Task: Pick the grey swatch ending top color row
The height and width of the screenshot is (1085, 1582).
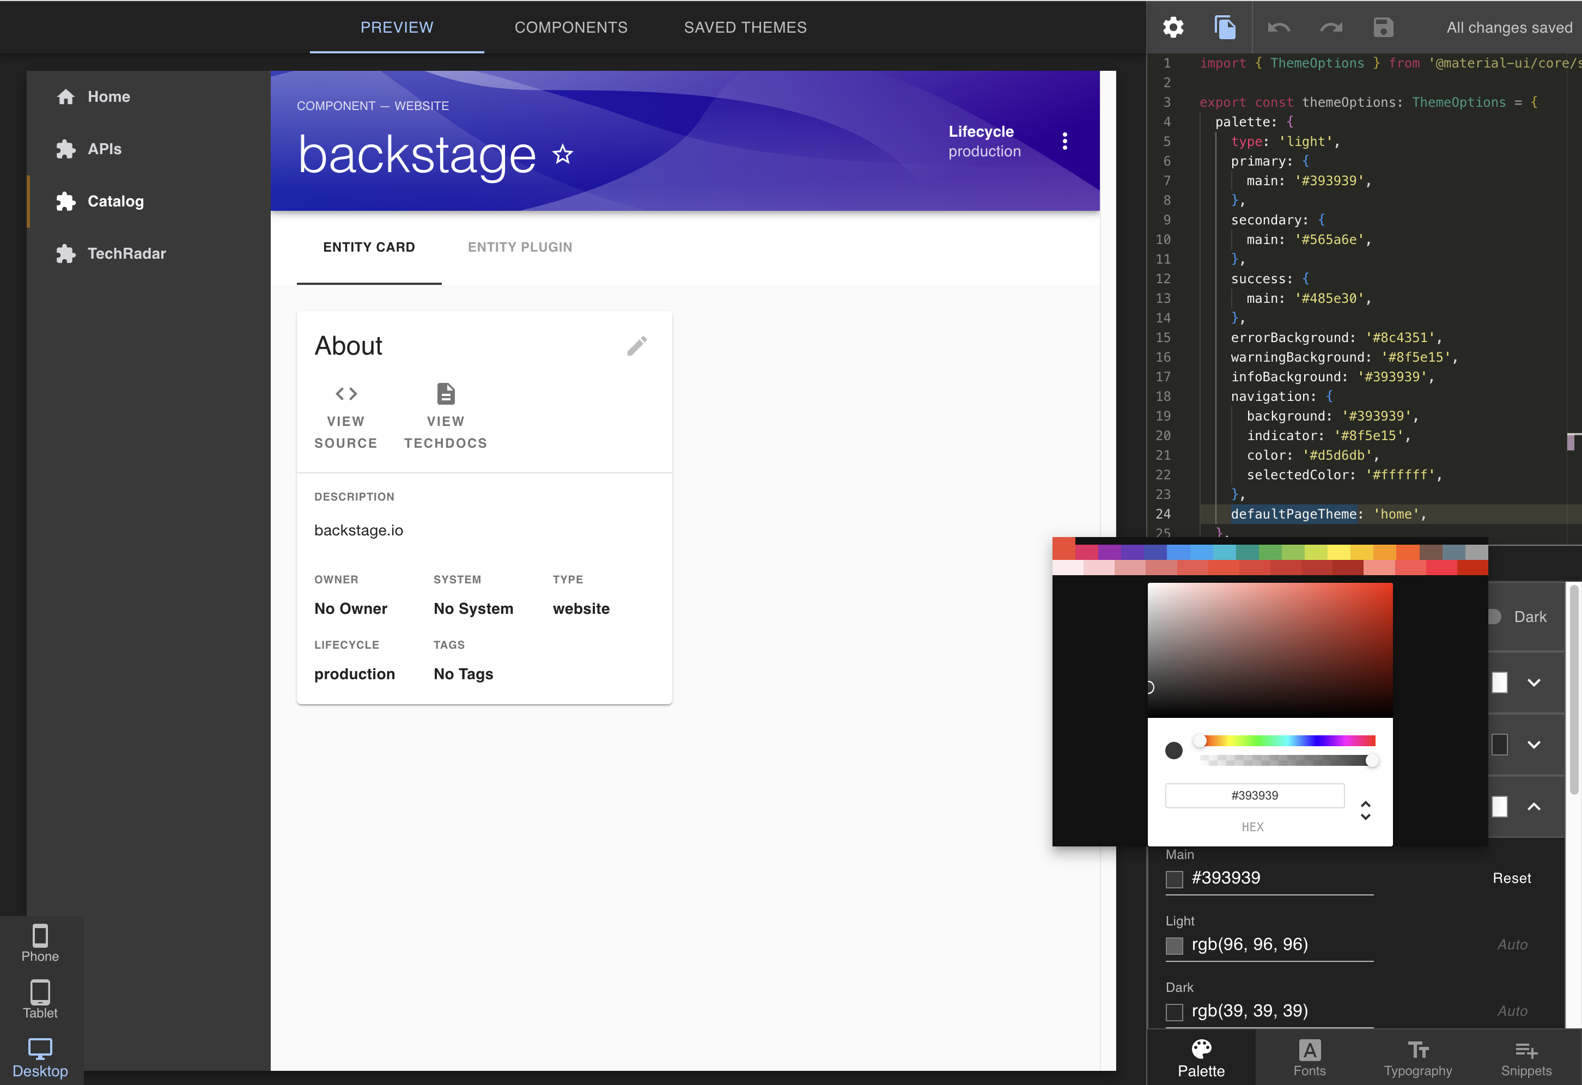Action: click(1476, 552)
